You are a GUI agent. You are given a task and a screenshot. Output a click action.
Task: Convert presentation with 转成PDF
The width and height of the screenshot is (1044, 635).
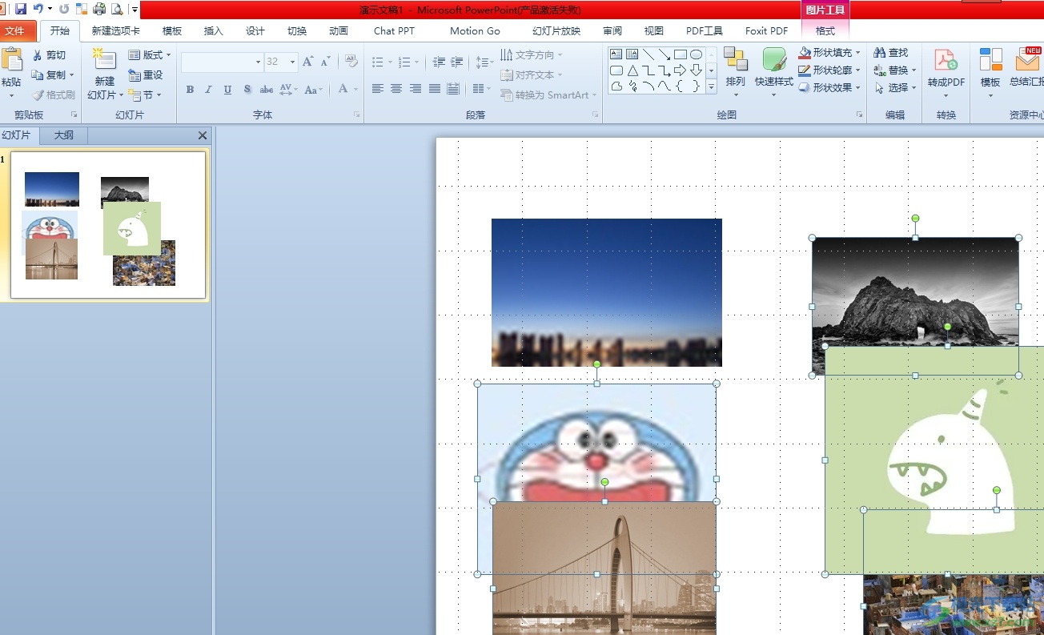[x=946, y=72]
